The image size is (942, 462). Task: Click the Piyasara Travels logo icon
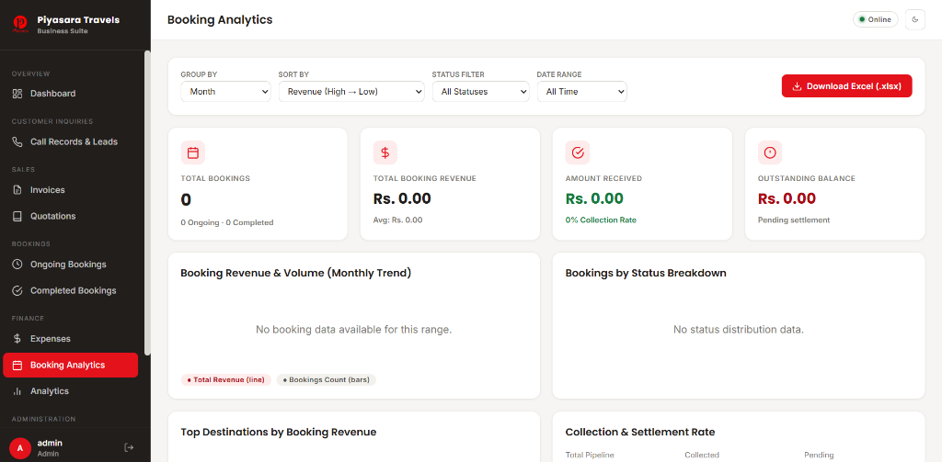pyautogui.click(x=20, y=24)
